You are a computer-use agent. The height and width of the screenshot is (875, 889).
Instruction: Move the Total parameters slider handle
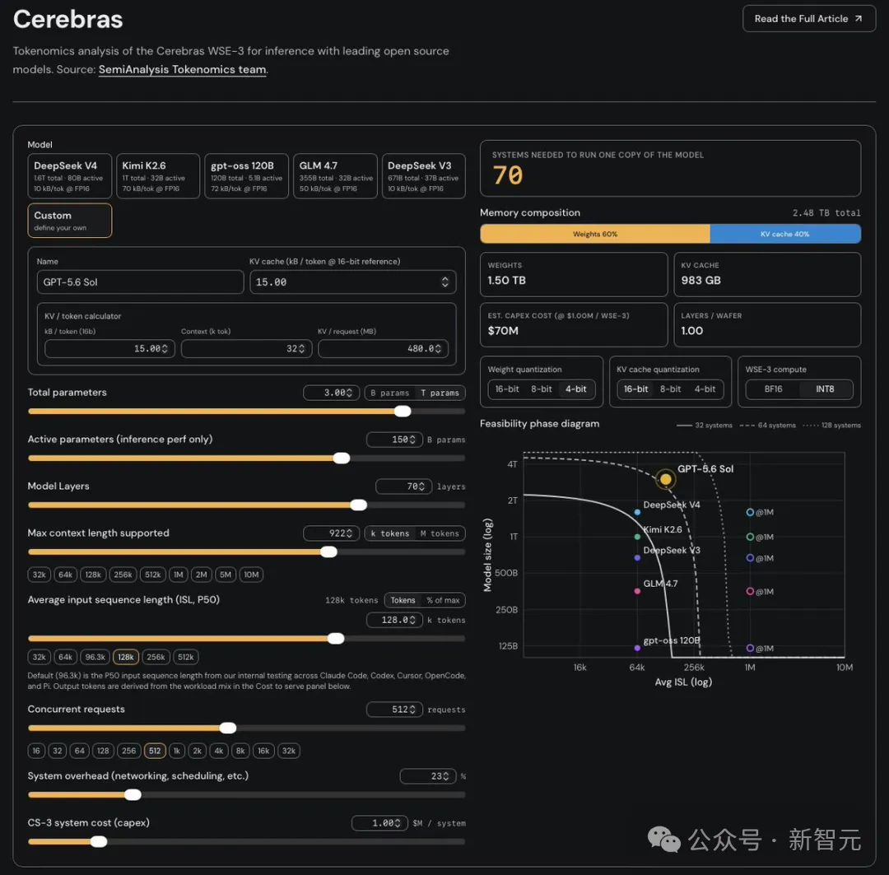point(403,411)
